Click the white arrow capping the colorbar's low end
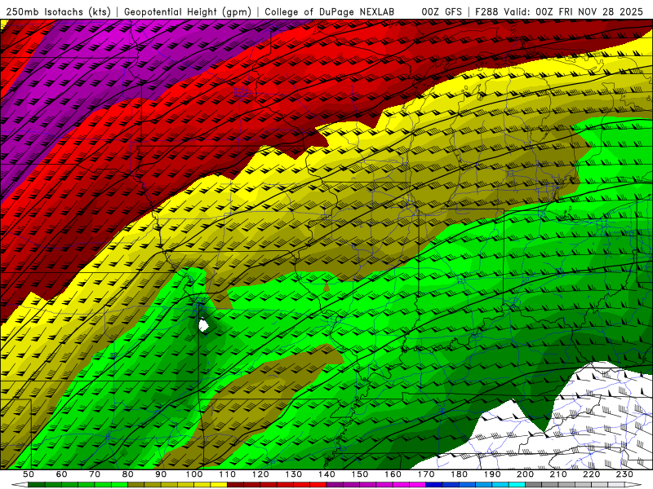Viewport: 653px width, 489px height. point(21,484)
